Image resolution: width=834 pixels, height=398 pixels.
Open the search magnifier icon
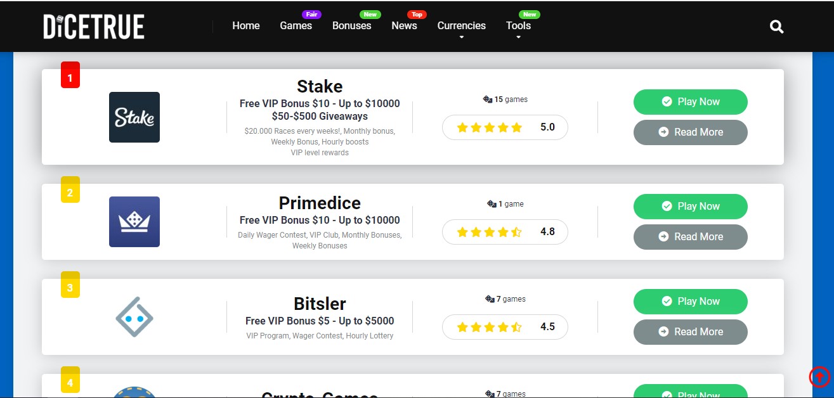(x=776, y=27)
